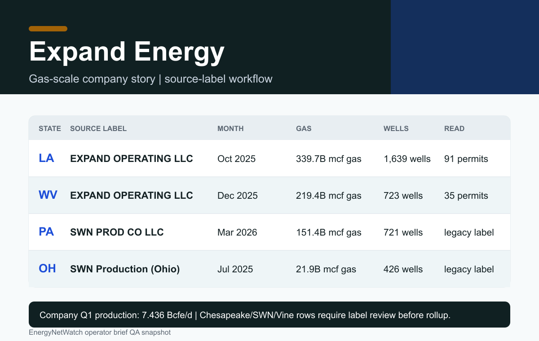Select the WV state code

[x=48, y=195]
